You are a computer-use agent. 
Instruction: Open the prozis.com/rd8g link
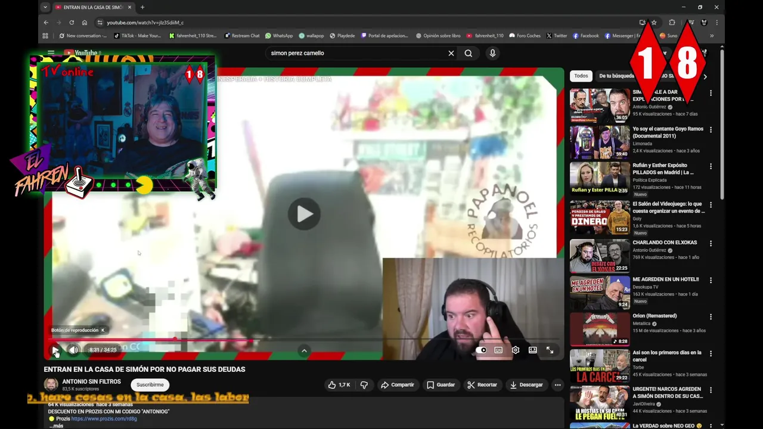[104, 419]
